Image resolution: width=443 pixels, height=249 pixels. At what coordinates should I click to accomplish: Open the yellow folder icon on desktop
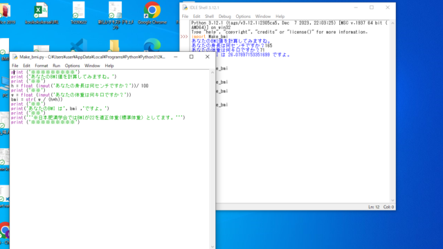[x=114, y=46]
